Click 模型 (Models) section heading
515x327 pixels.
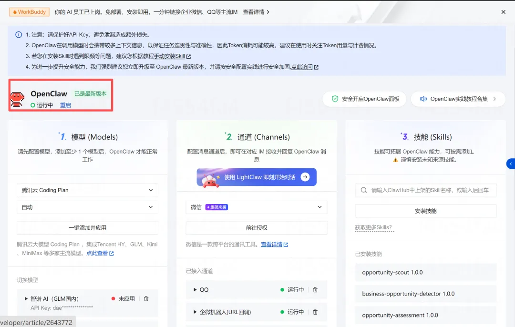click(x=94, y=137)
